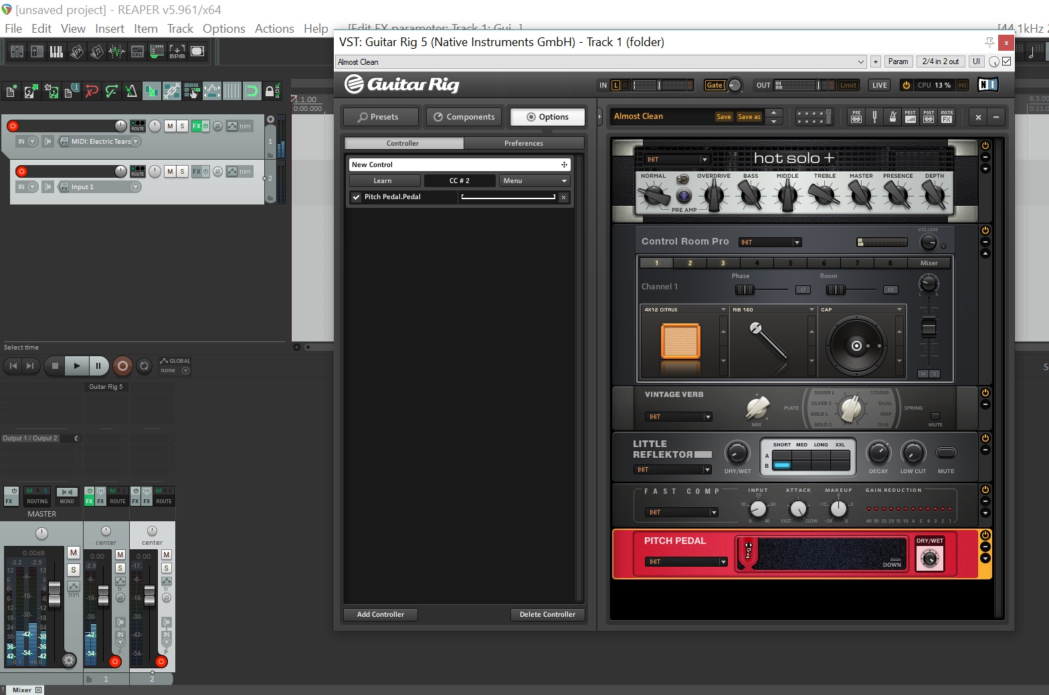The image size is (1049, 695).
Task: Click the Play button in the transport
Action: pyautogui.click(x=77, y=366)
